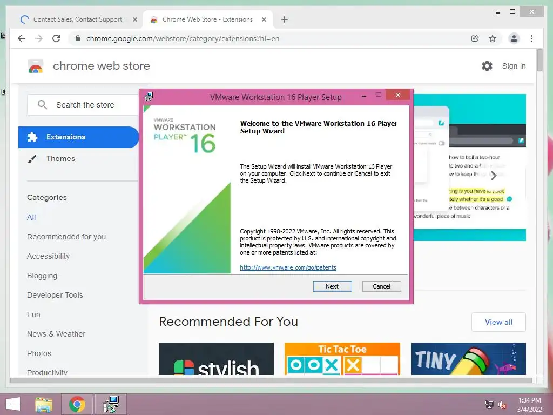Click Chrome's forward navigation arrow
The width and height of the screenshot is (553, 415).
pyautogui.click(x=39, y=38)
